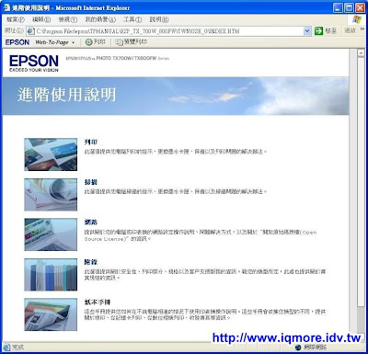Screen dimensions: 368x354
Task: Click the scanning section magazine thumbnail
Action: 51,195
